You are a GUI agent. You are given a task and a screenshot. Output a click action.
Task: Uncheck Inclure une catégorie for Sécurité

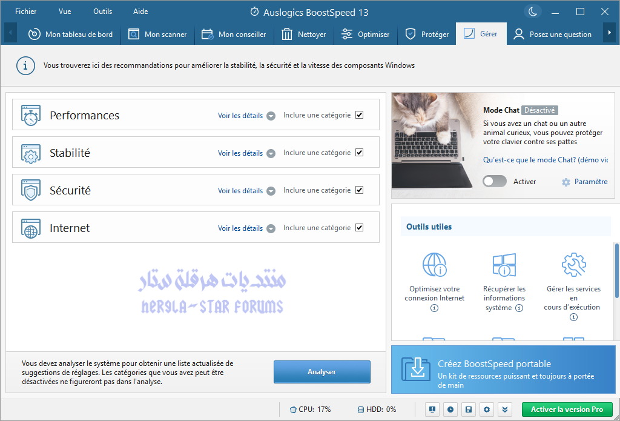pos(360,190)
